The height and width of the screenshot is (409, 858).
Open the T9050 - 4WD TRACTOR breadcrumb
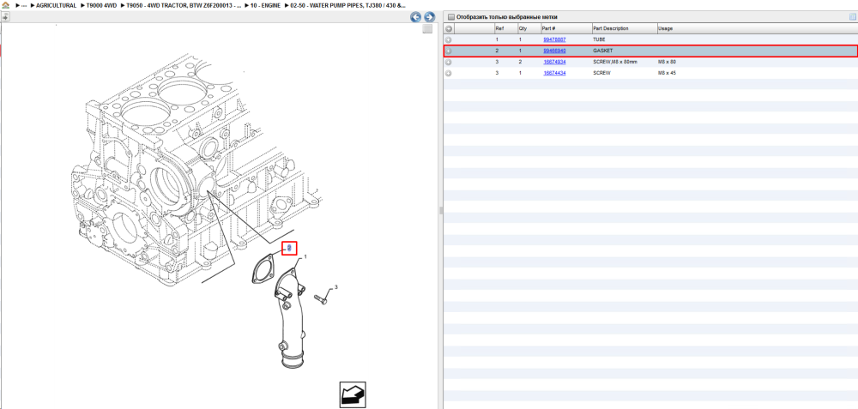[x=184, y=5]
